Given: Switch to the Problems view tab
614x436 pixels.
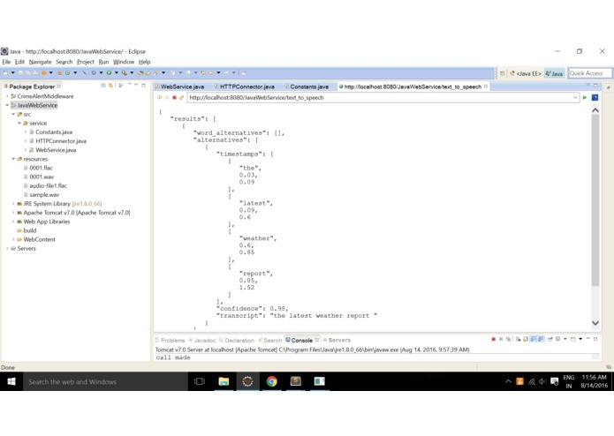Looking at the screenshot, I should (170, 340).
